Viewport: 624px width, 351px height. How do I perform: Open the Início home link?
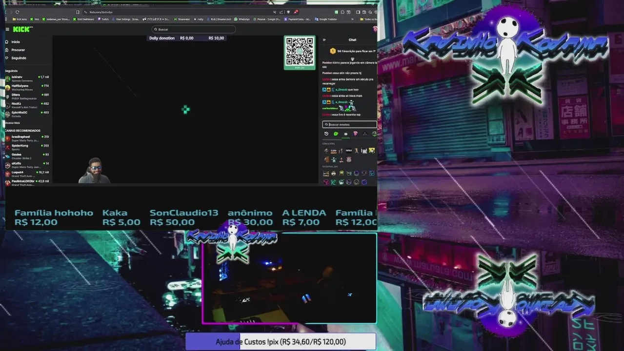[x=16, y=42]
